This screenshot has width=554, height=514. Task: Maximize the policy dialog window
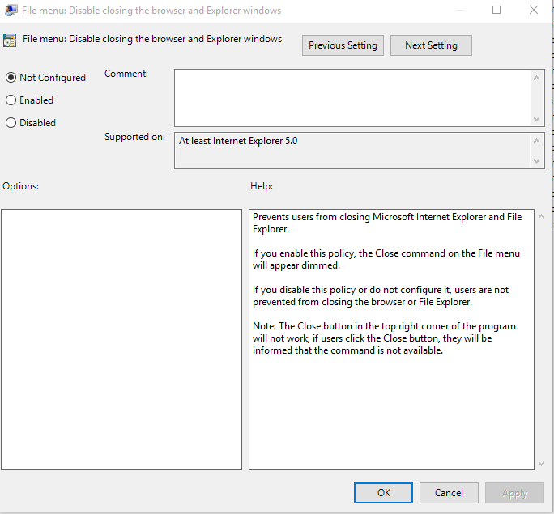(x=496, y=10)
